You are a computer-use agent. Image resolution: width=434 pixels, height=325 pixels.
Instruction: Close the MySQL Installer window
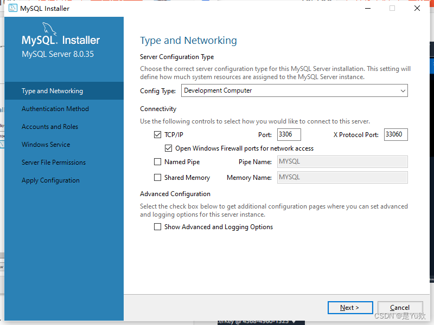pos(417,8)
